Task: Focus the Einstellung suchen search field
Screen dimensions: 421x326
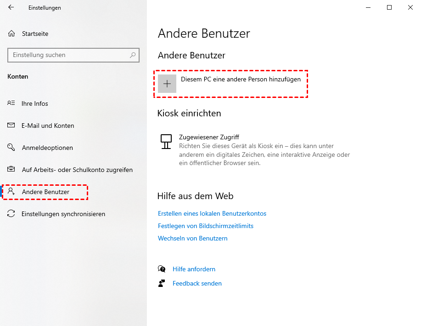Action: [x=69, y=55]
